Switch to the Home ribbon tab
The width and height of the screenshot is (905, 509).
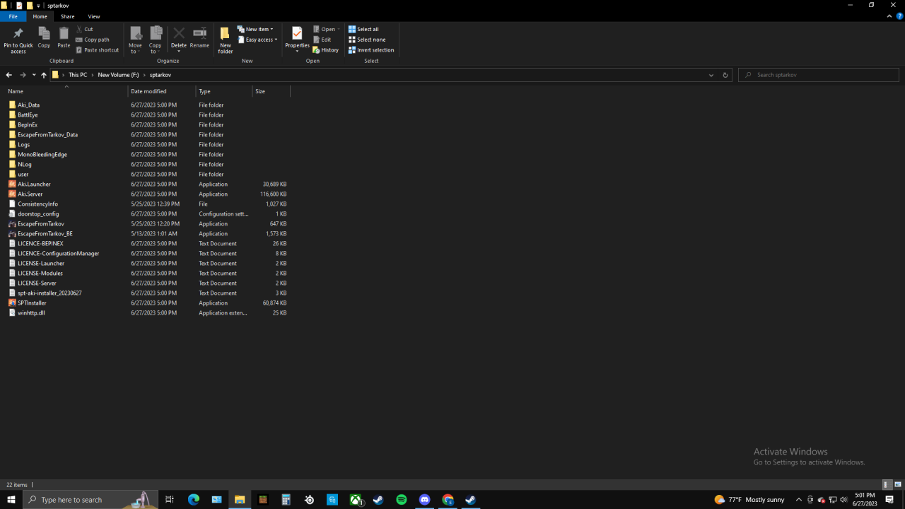tap(40, 16)
